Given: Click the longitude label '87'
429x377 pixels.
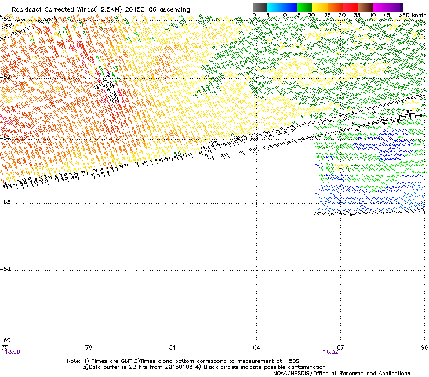Looking at the screenshot, I should click(340, 347).
